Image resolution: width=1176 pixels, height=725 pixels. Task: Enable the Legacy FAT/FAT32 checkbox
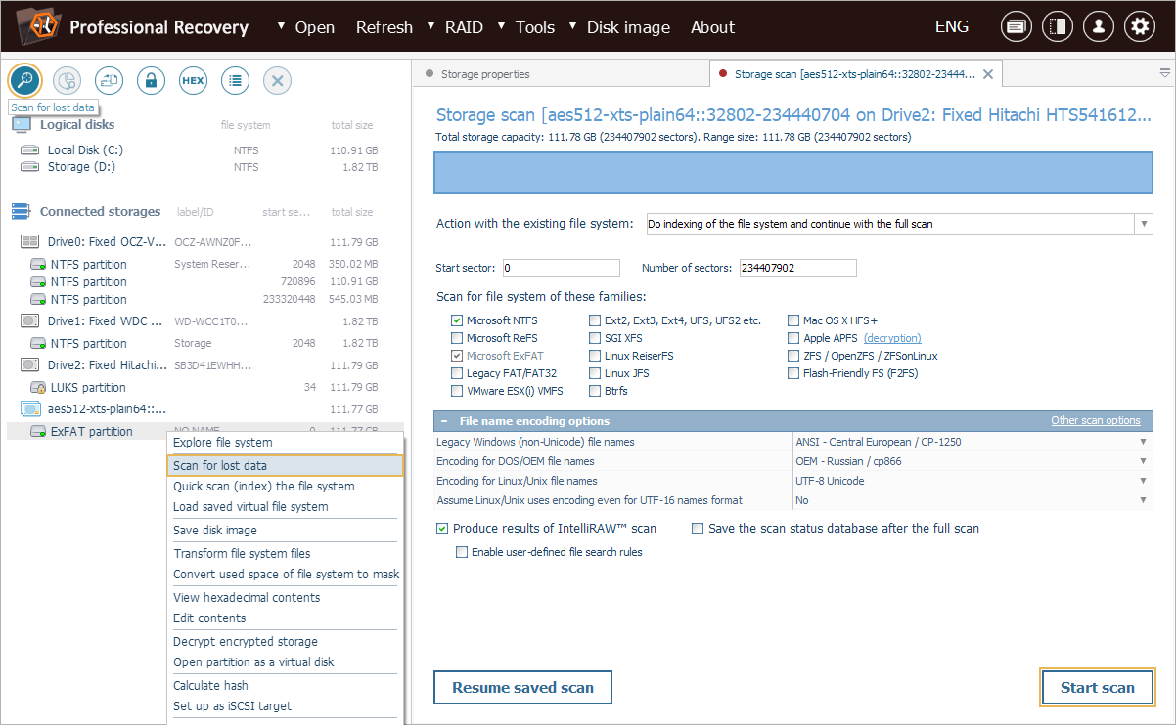coord(457,373)
